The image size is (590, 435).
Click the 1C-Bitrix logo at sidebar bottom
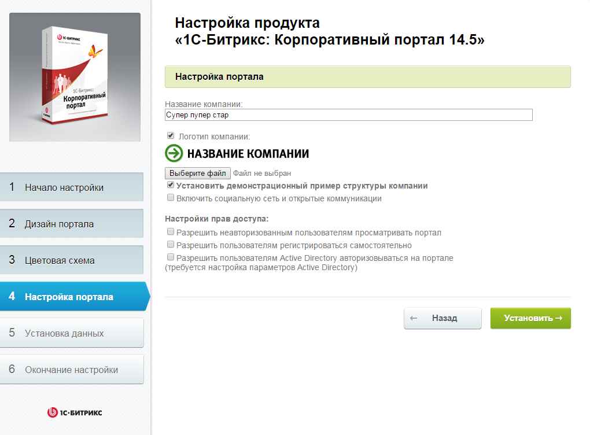75,412
